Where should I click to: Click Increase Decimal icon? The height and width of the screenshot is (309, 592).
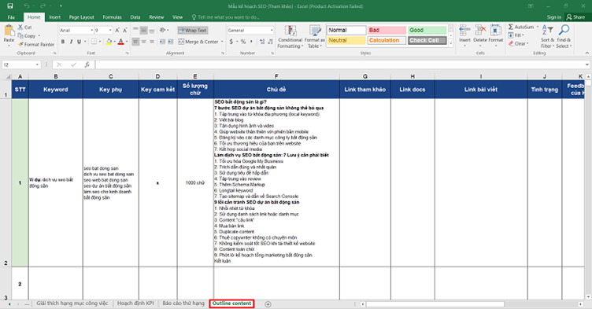262,42
